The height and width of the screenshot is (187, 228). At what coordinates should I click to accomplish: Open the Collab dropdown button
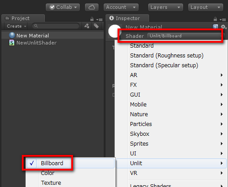[x=63, y=7]
